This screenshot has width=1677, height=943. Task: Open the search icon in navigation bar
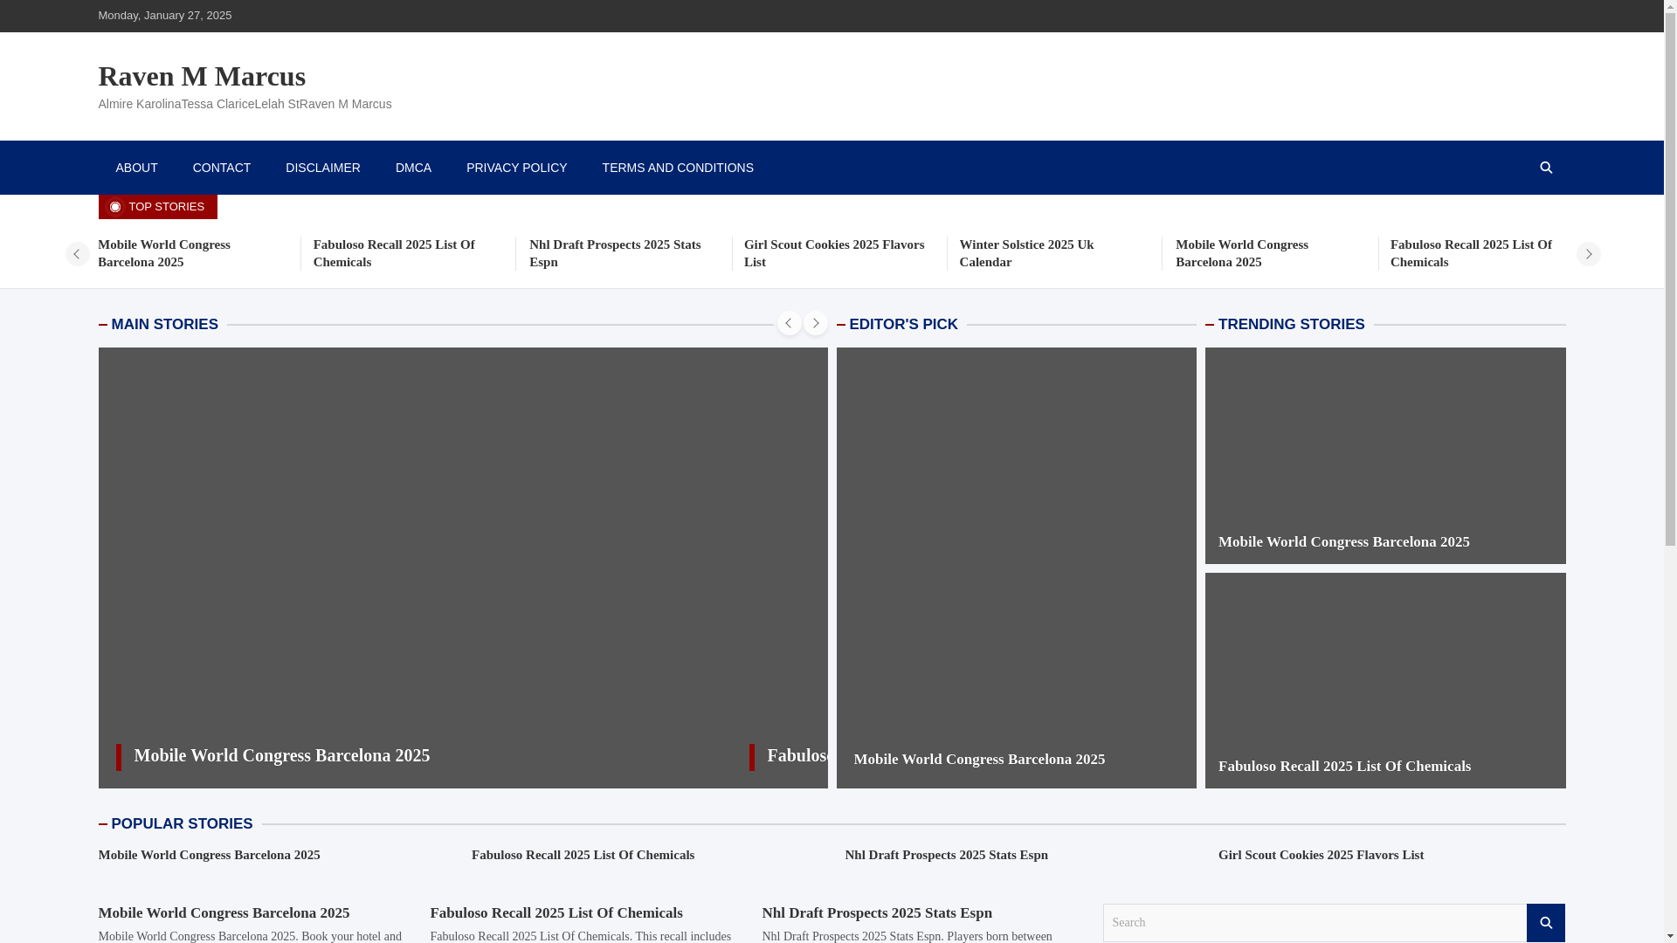coord(1545,168)
